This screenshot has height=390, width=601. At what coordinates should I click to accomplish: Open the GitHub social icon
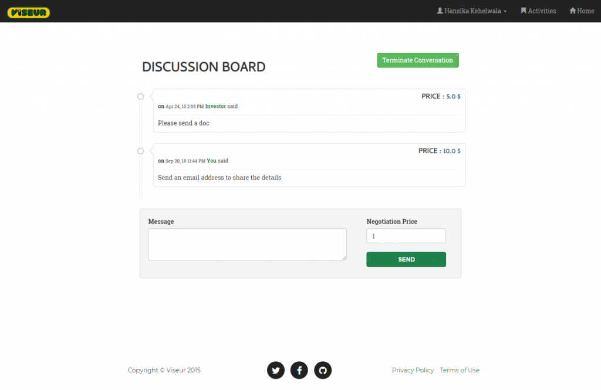[323, 370]
